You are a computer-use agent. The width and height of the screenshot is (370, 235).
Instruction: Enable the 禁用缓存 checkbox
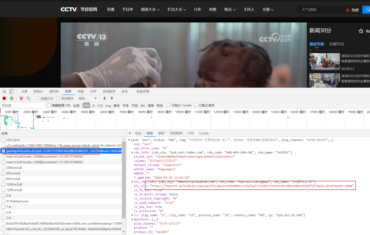tap(58, 98)
